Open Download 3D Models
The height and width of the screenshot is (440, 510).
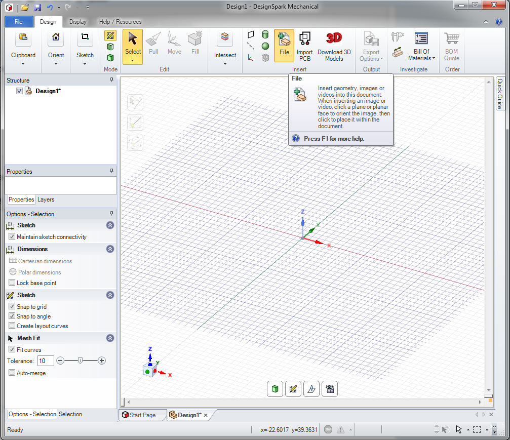click(334, 46)
